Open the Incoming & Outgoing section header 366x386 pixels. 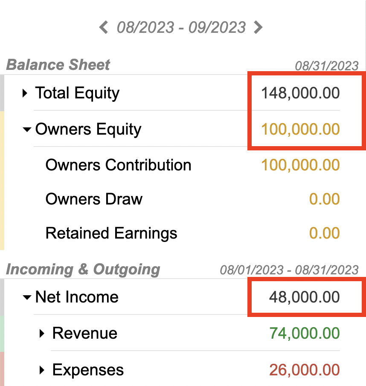83,269
